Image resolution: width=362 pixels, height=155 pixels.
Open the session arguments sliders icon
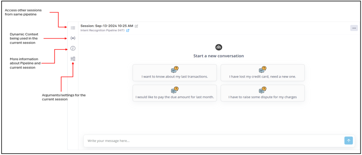tap(73, 59)
